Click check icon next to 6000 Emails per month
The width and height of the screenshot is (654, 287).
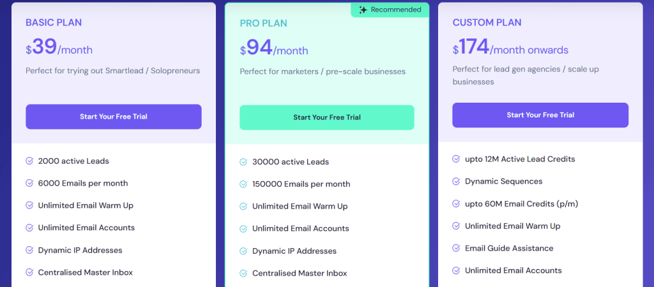coord(29,183)
